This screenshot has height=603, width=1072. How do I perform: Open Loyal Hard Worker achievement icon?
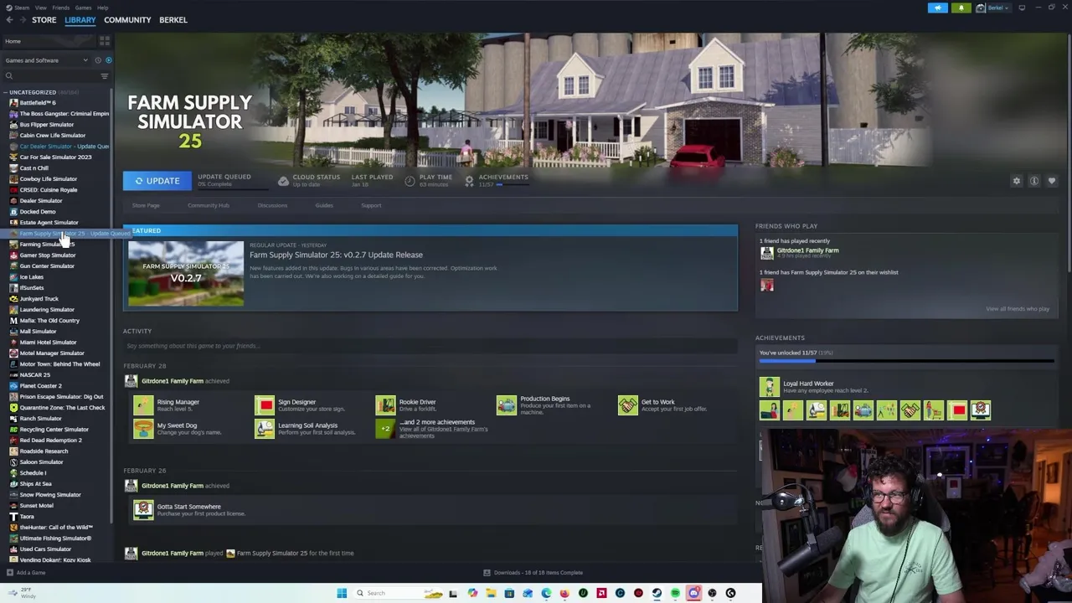point(769,387)
